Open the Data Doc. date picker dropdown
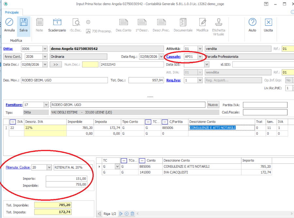This screenshot has height=218, width=294. pos(45,65)
